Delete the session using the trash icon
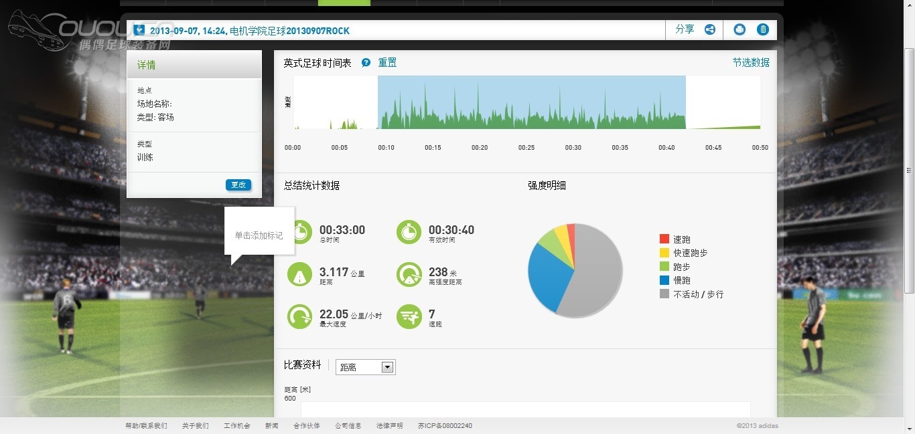 (763, 29)
